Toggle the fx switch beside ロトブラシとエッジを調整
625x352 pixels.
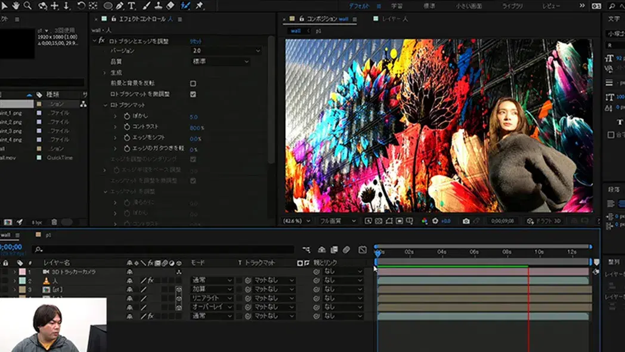(x=101, y=41)
